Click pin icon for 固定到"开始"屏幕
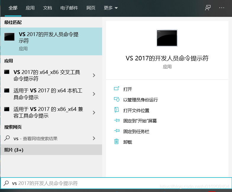The image size is (232, 192). point(117,120)
